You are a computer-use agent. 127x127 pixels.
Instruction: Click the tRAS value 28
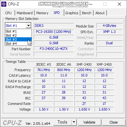(64, 92)
